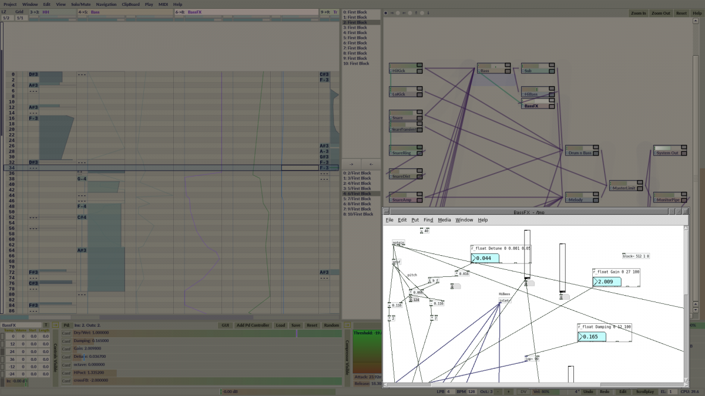Toggle the DV button in the status bar
The width and height of the screenshot is (705, 396).
[523, 391]
